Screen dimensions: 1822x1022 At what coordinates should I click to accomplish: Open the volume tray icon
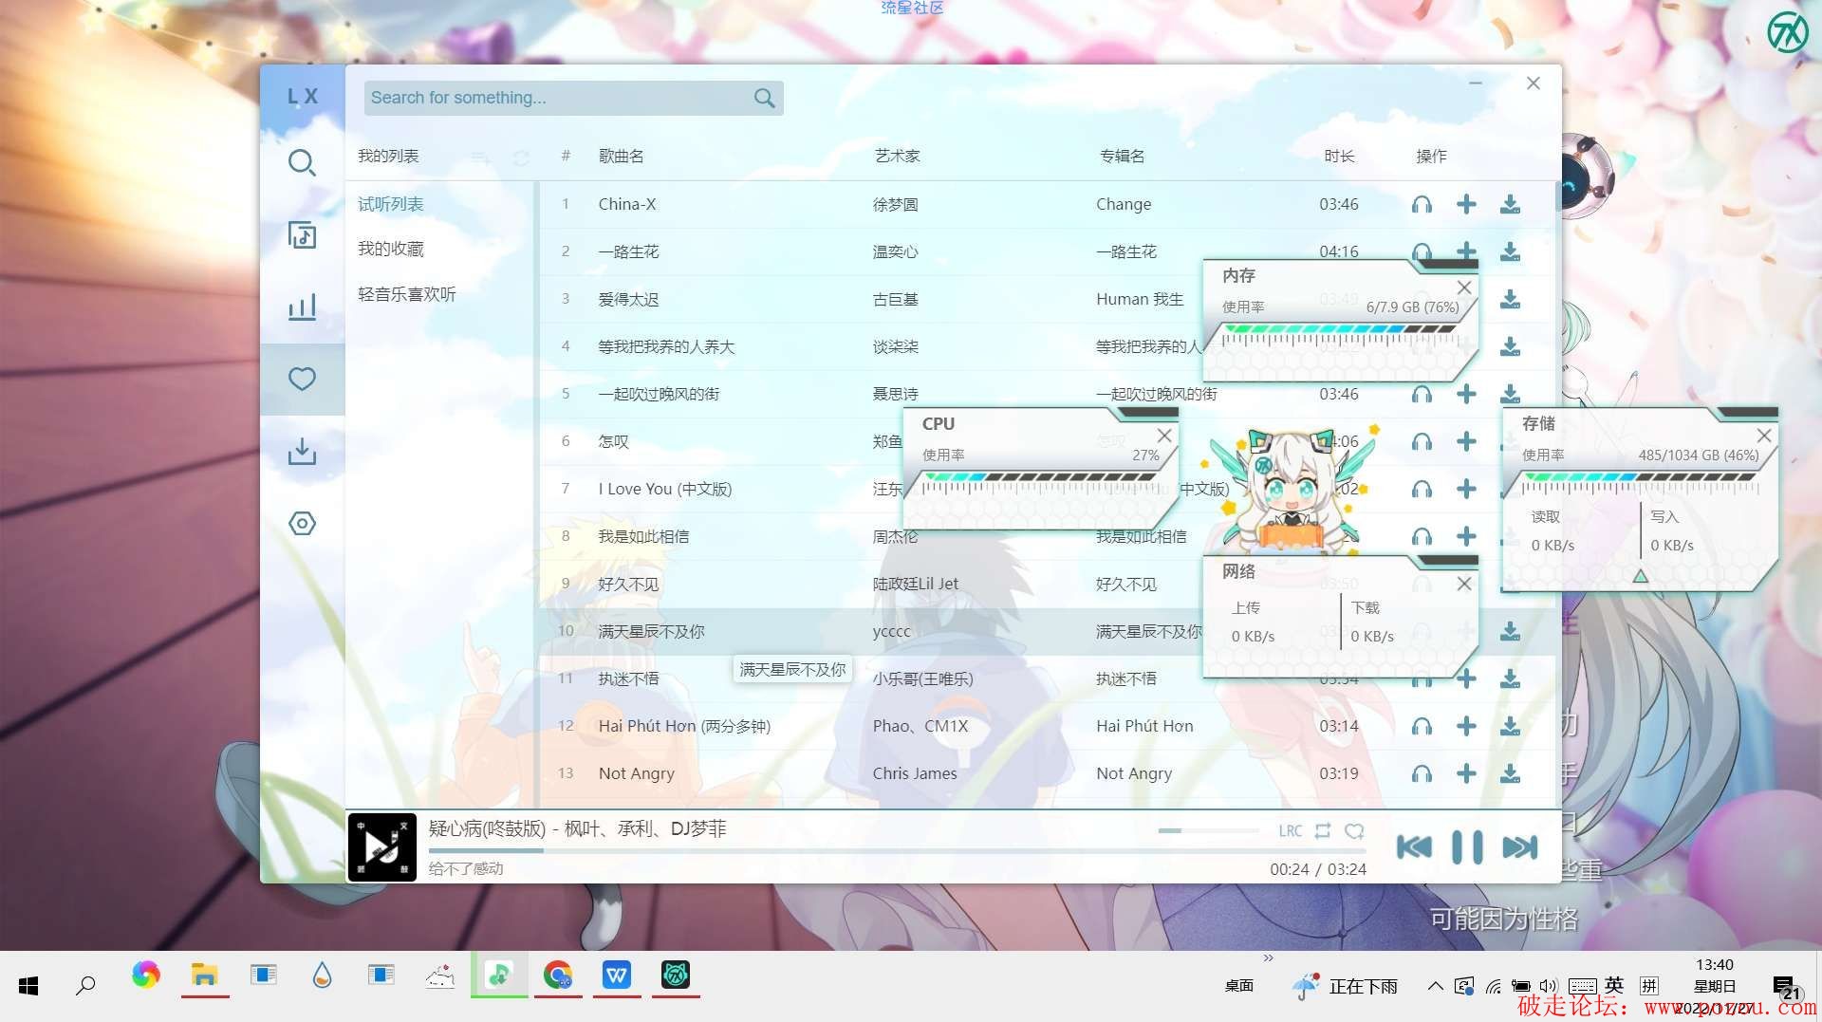(1549, 987)
